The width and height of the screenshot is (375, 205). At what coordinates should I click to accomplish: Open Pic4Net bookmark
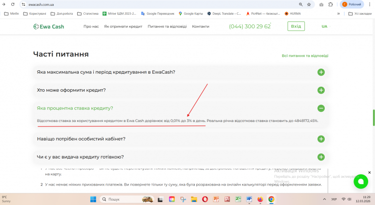pos(263,14)
